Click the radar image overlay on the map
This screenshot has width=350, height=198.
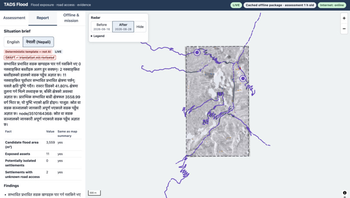point(218,101)
